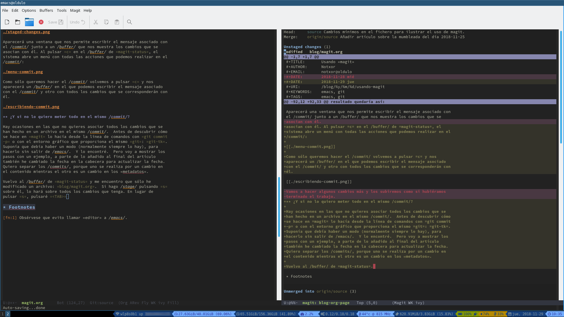Click the jue, 2018-11-29 date entry
This screenshot has width=564, height=317.
tap(526, 314)
